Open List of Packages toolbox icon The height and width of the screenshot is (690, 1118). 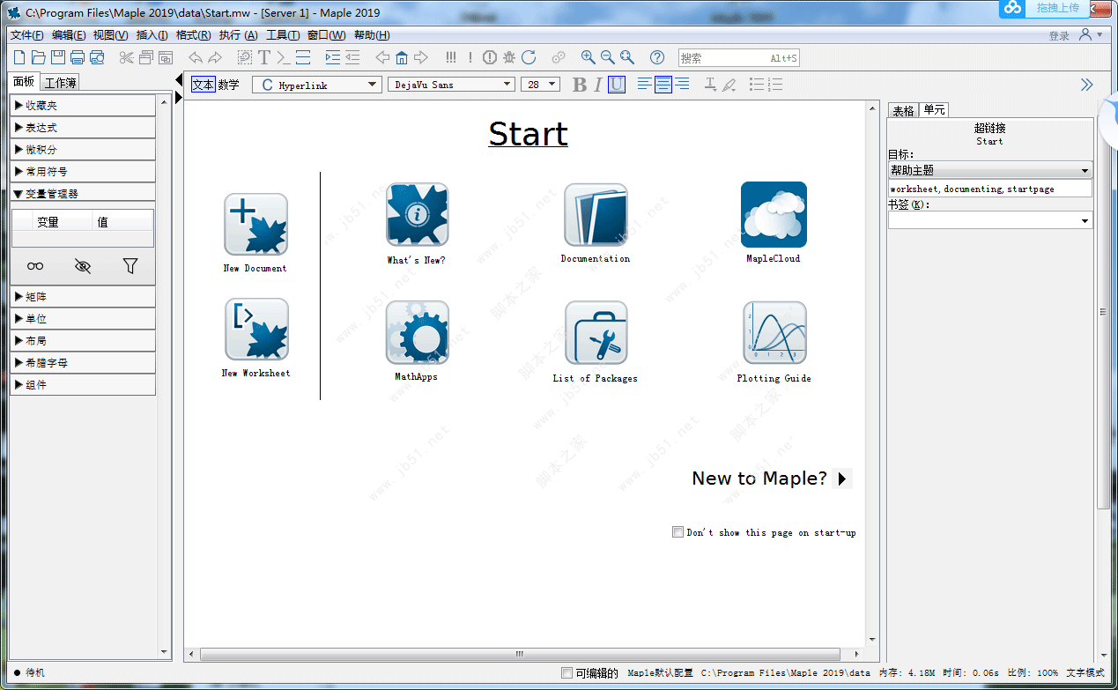click(x=596, y=333)
